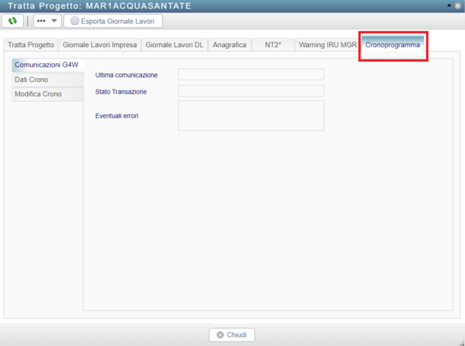Image resolution: width=465 pixels, height=346 pixels.
Task: Click the dropdown arrow beside three dots
Action: coord(54,21)
